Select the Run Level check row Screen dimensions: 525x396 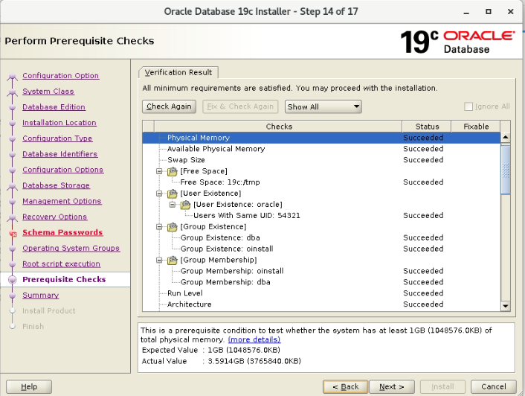click(321, 293)
